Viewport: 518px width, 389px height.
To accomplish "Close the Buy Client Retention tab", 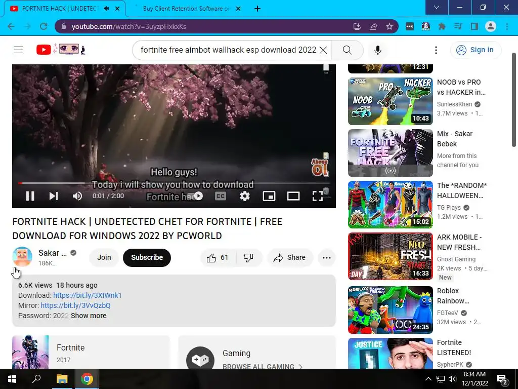I will pyautogui.click(x=238, y=9).
